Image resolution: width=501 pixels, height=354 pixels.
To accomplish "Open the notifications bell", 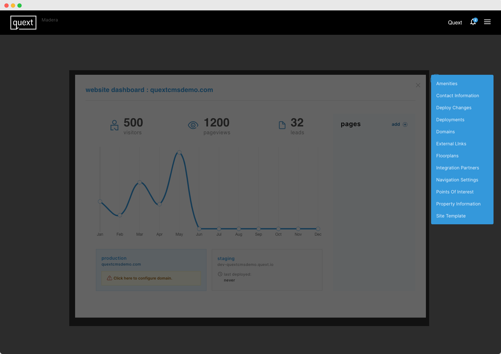I will (473, 22).
